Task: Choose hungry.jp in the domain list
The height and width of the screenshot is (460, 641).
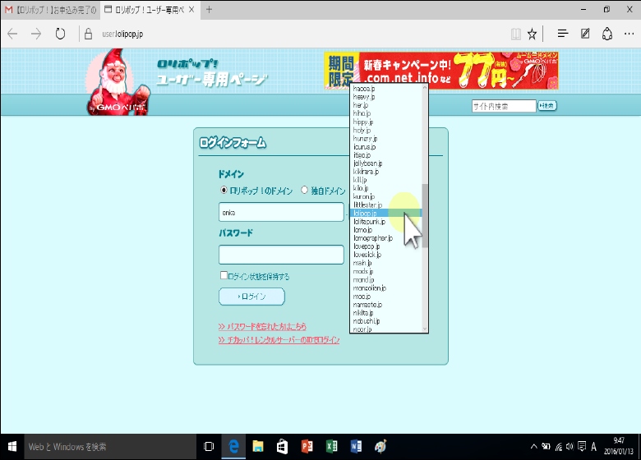Action: coord(386,139)
